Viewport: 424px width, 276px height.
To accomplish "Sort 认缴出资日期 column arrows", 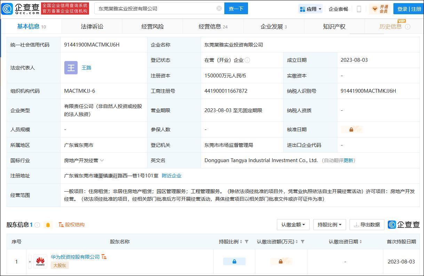I will pyautogui.click(x=360, y=242).
